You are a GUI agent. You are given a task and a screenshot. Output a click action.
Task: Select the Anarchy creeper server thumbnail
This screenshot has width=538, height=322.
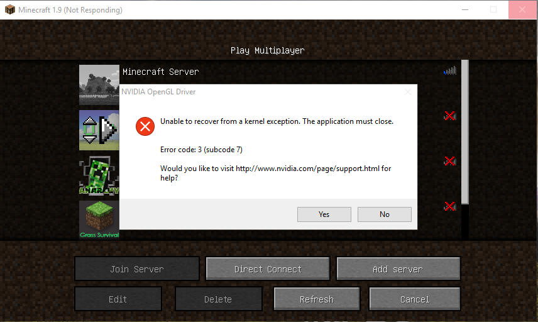pos(99,175)
